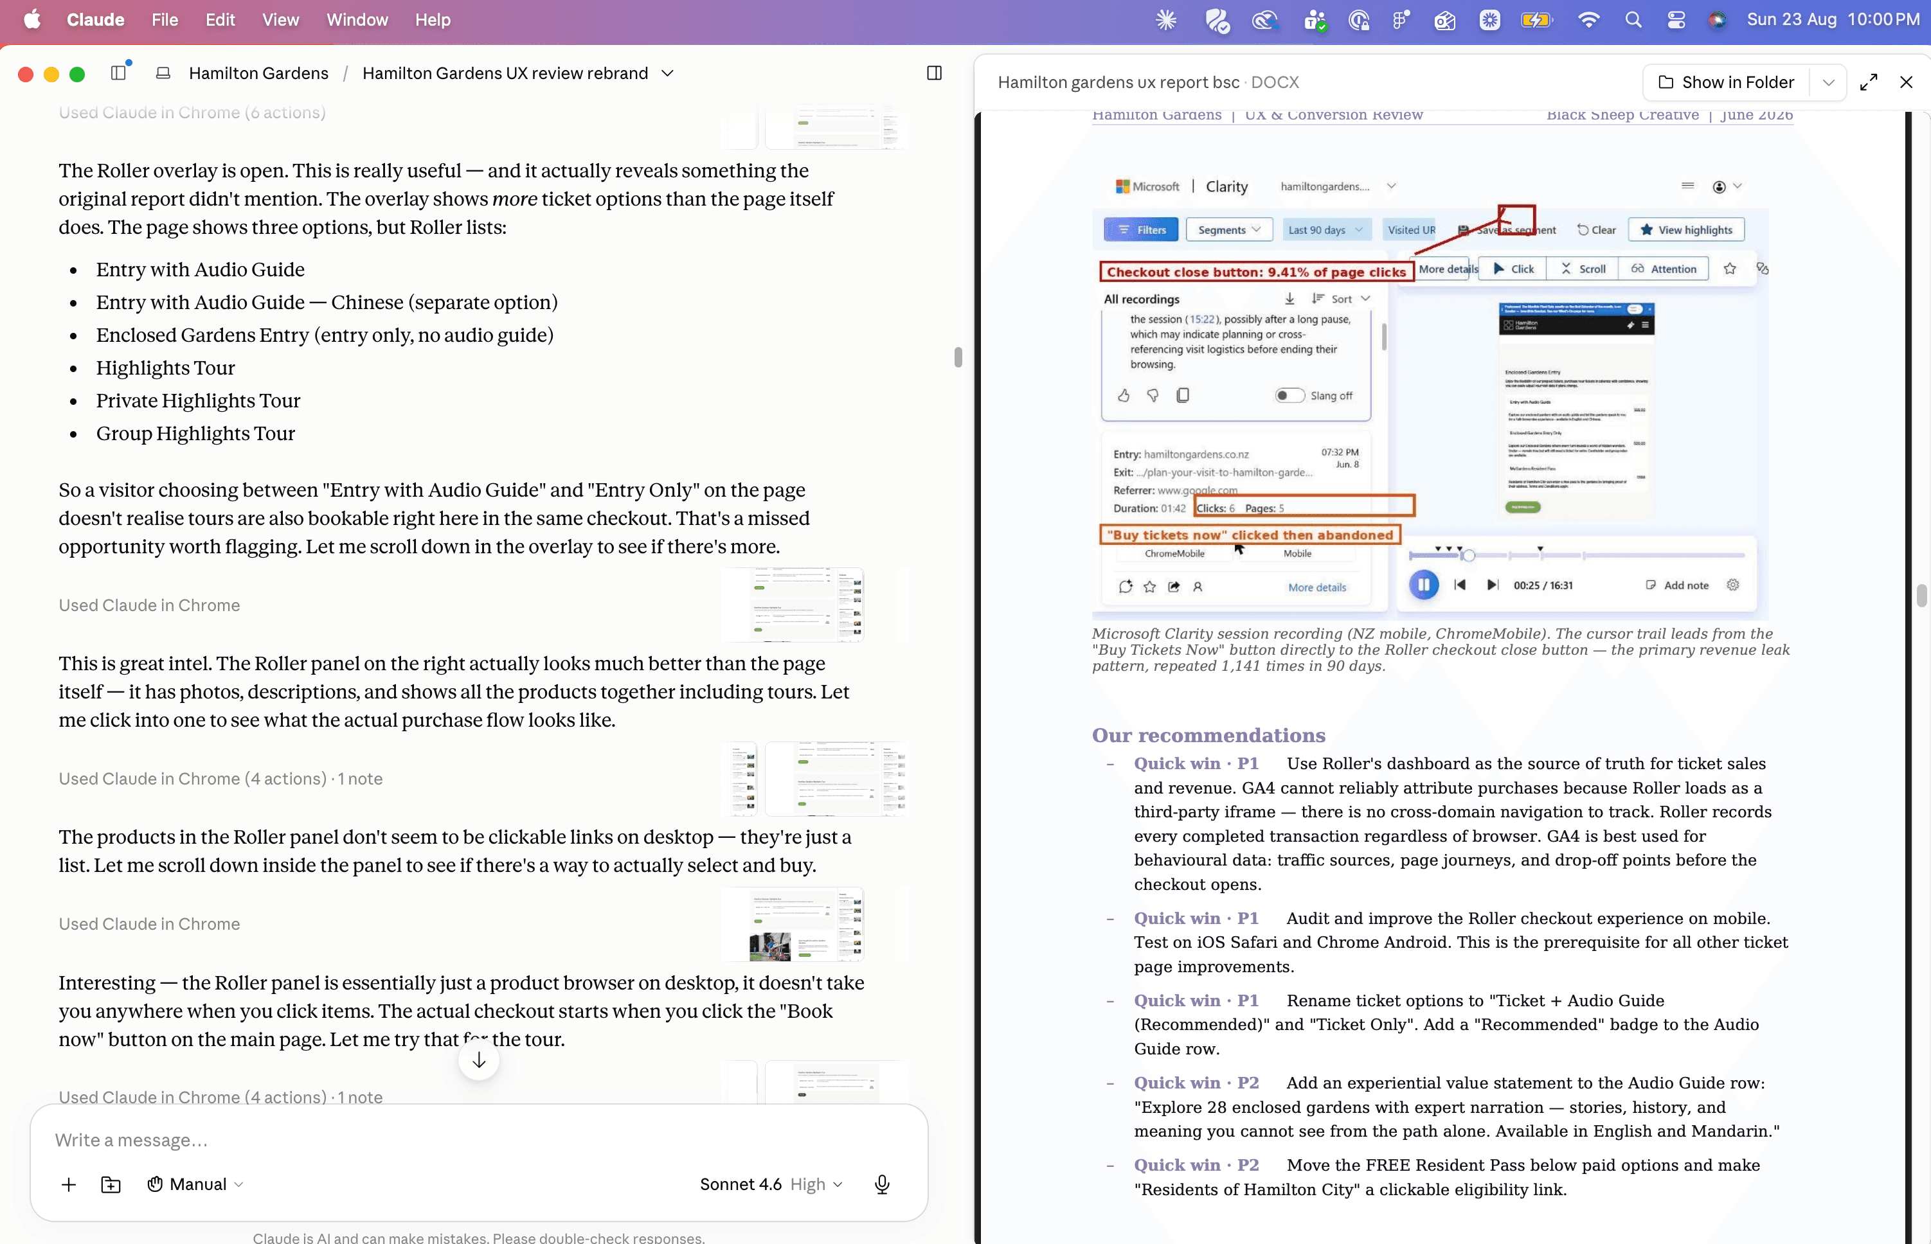Screen dimensions: 1931x1244
Task: Open the Claude menu in the menu bar
Action: pyautogui.click(x=95, y=20)
